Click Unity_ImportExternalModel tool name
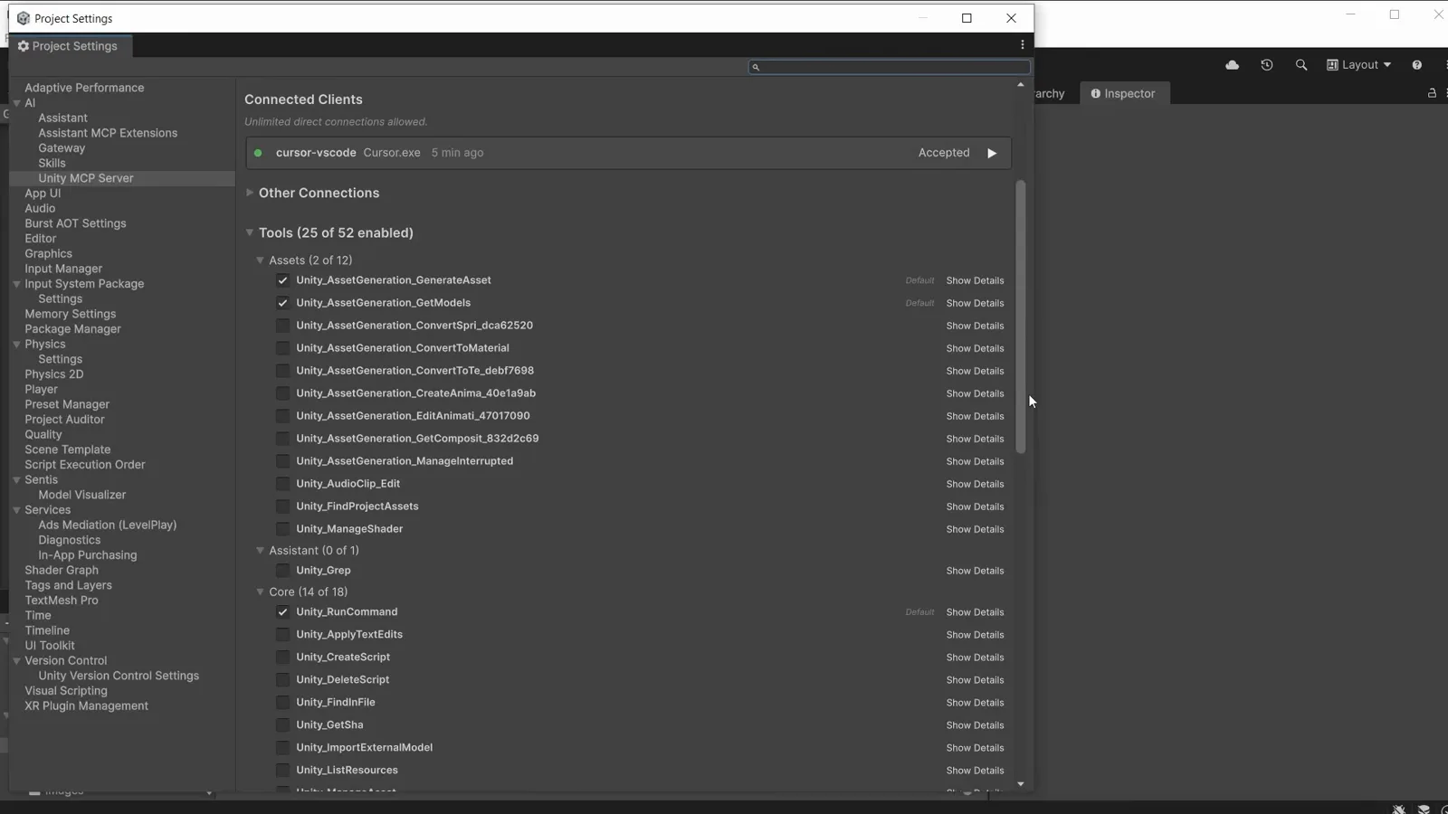 click(x=364, y=748)
